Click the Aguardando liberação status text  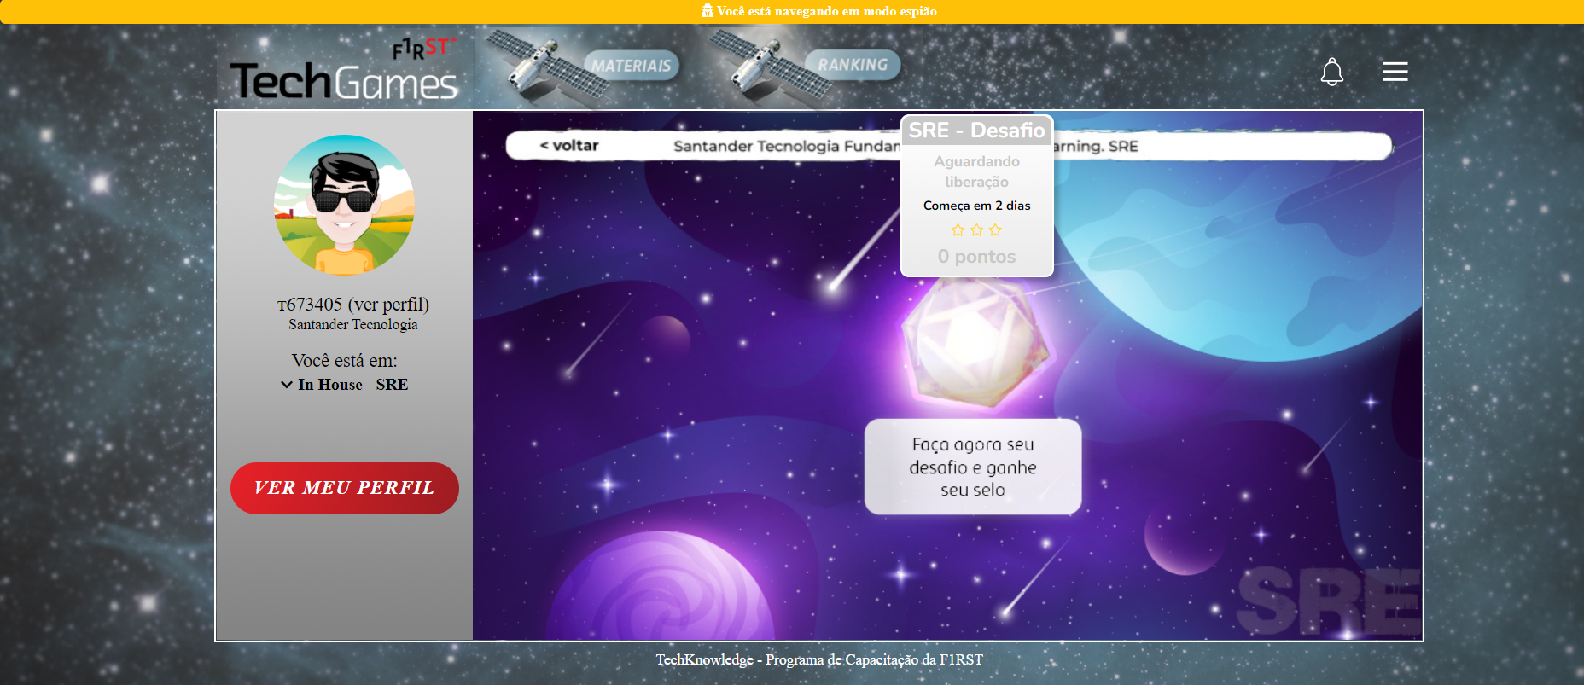976,171
